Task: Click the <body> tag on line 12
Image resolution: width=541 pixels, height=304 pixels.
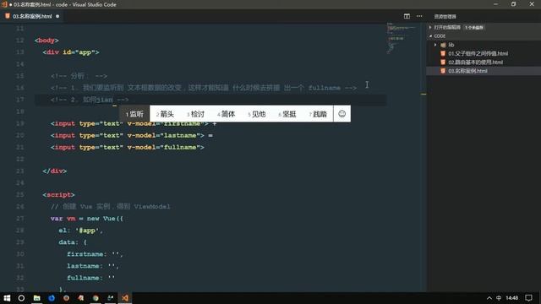Action: tap(46, 41)
